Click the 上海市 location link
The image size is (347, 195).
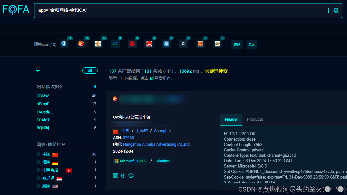tap(142, 131)
